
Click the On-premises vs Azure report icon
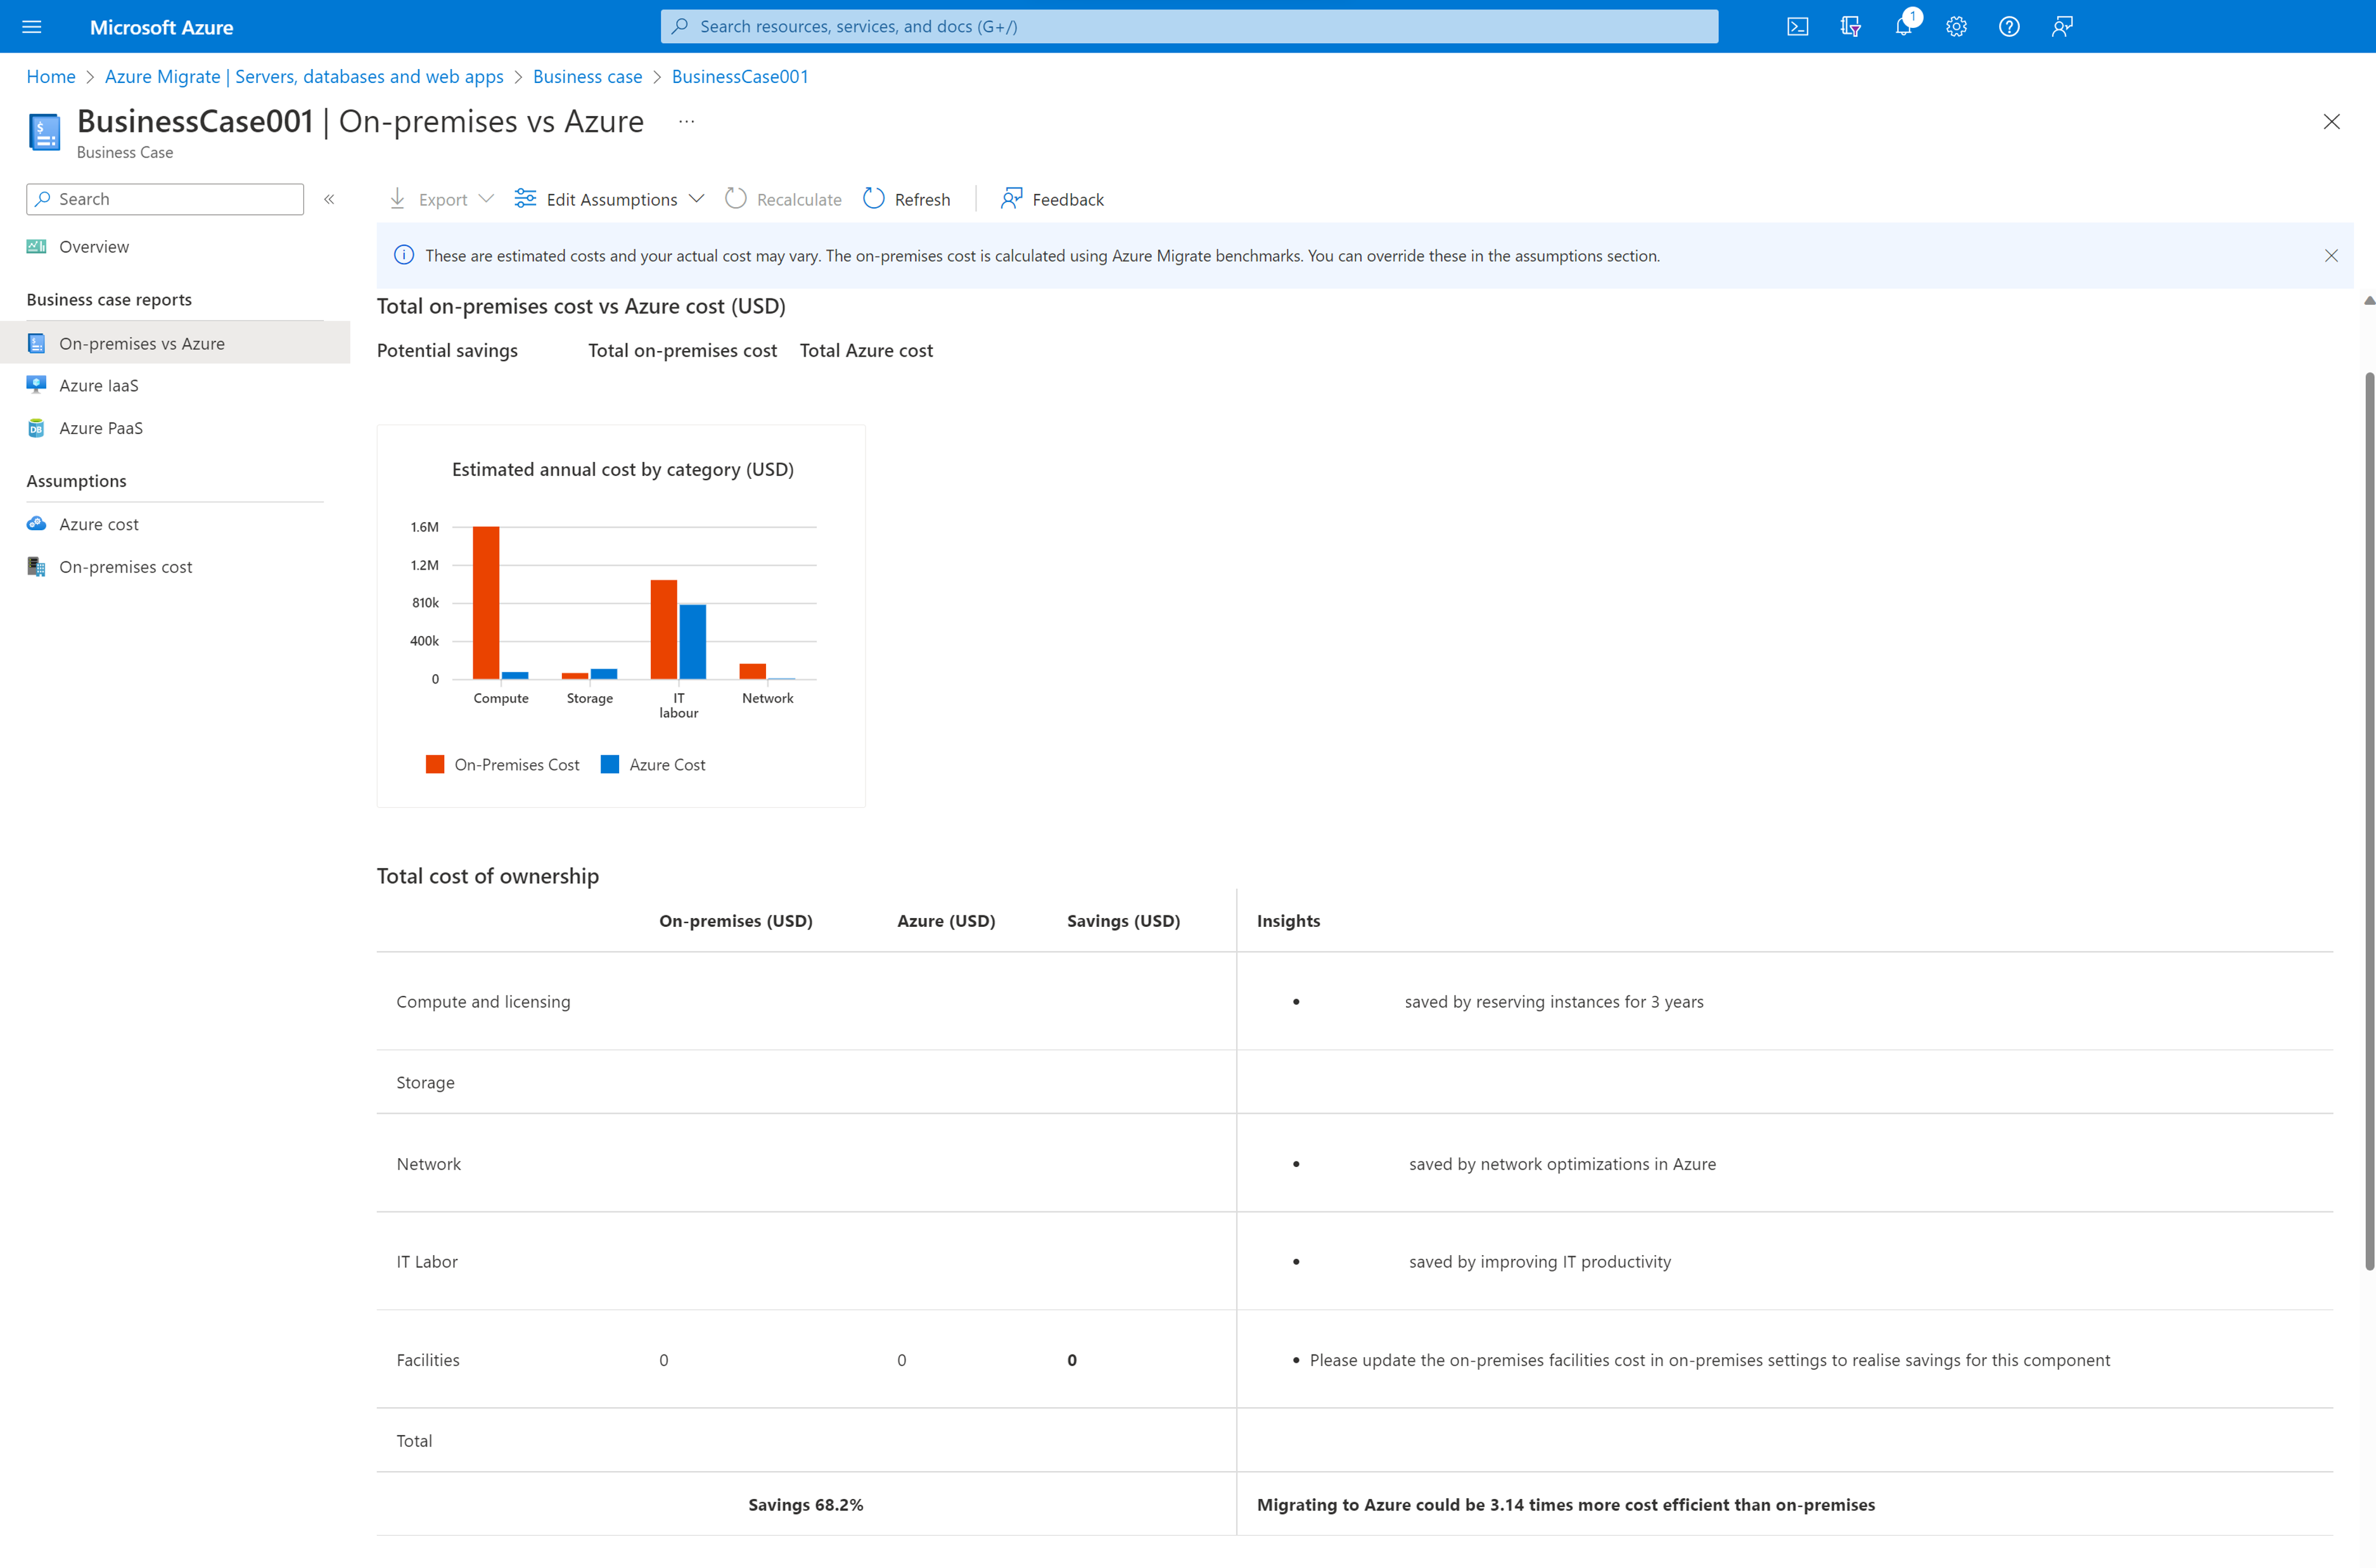[37, 341]
